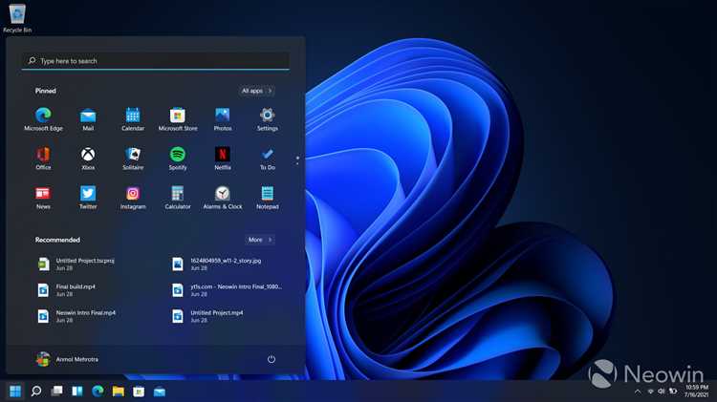Launch the Twitter app
This screenshot has width=717, height=402.
click(88, 198)
